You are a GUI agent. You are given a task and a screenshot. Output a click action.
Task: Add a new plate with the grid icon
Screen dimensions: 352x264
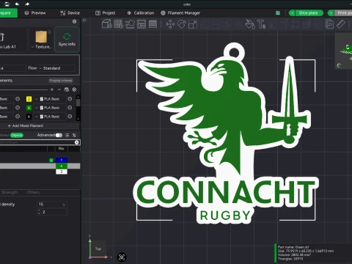coord(118,24)
